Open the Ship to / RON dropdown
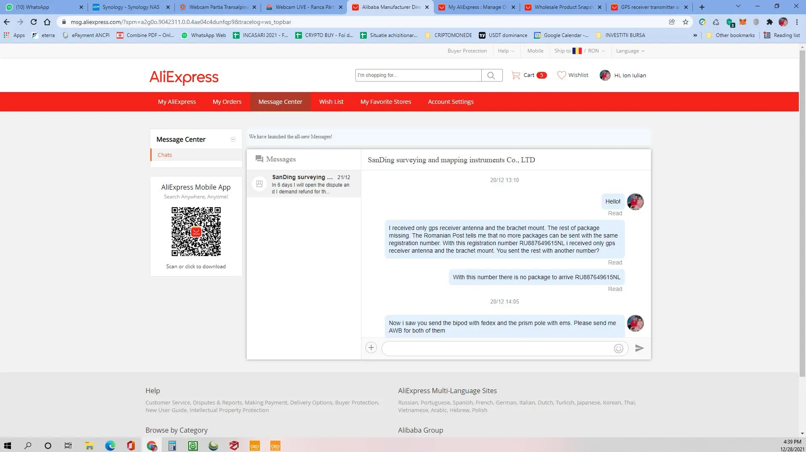 pyautogui.click(x=579, y=51)
